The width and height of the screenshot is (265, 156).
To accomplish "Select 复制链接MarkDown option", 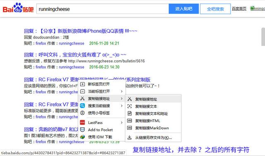I will (x=153, y=128).
